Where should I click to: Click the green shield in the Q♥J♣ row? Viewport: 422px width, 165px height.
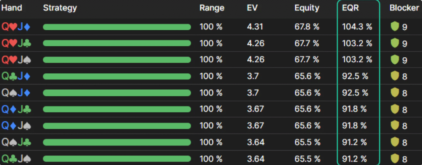tap(394, 43)
